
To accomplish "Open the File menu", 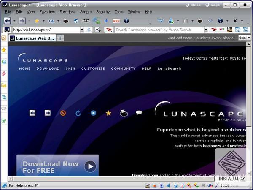I will point(8,12).
